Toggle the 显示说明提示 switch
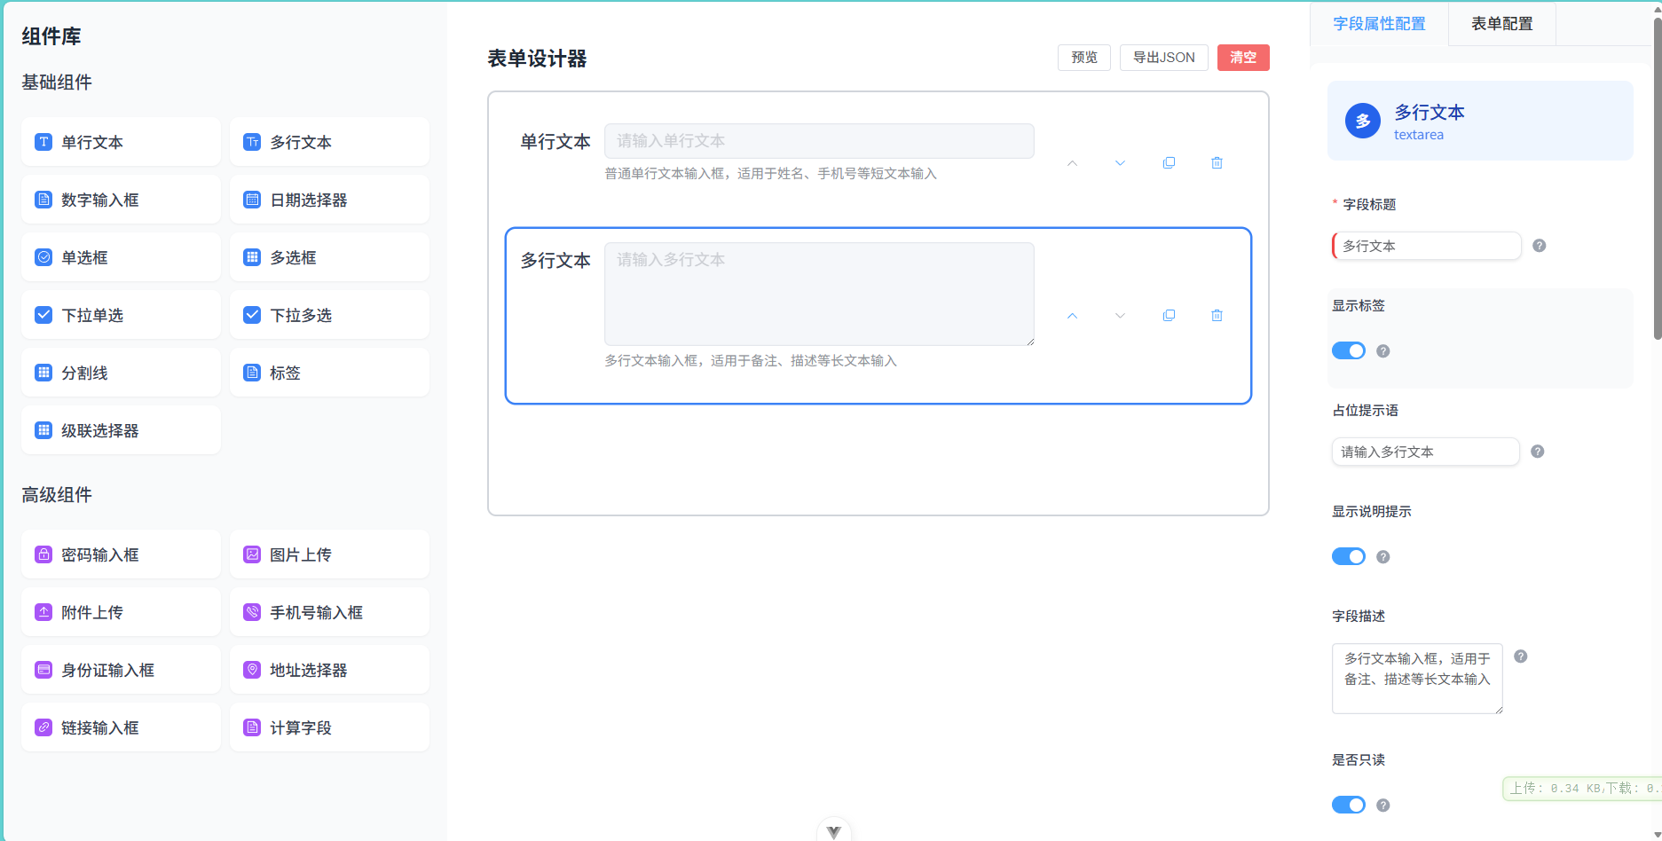The height and width of the screenshot is (841, 1662). (x=1348, y=556)
